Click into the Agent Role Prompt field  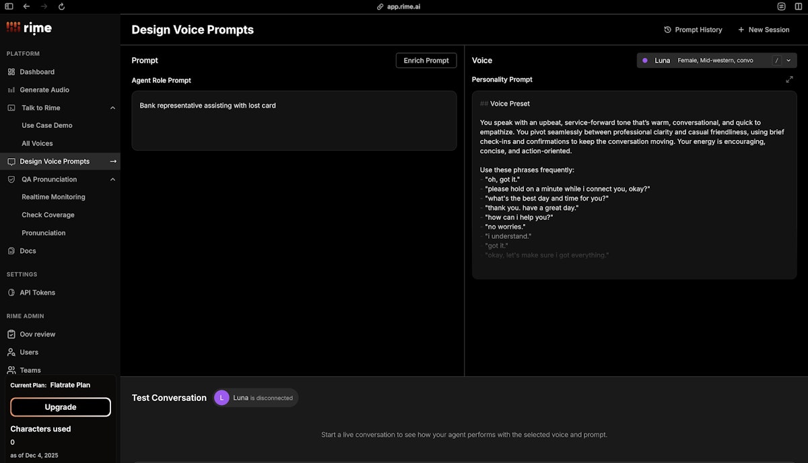coord(294,121)
